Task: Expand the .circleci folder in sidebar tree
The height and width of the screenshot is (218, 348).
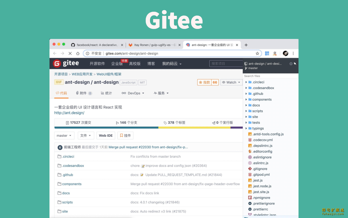Action: coord(246,82)
